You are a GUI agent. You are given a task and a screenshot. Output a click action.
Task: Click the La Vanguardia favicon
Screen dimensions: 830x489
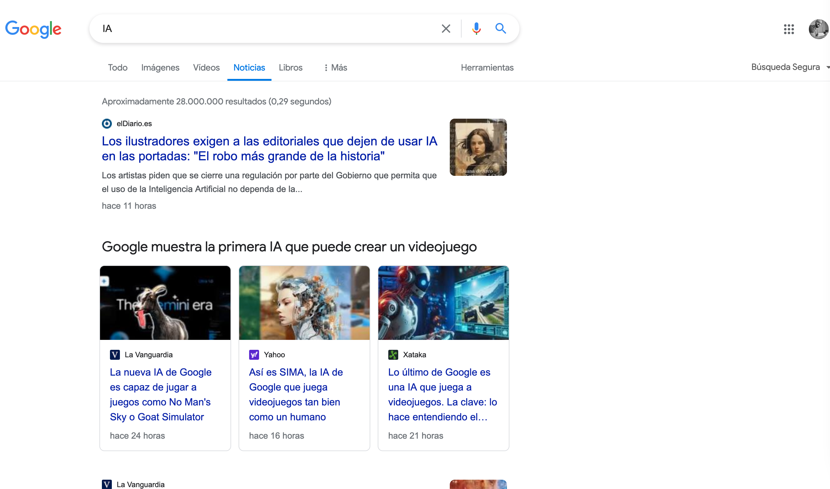115,355
